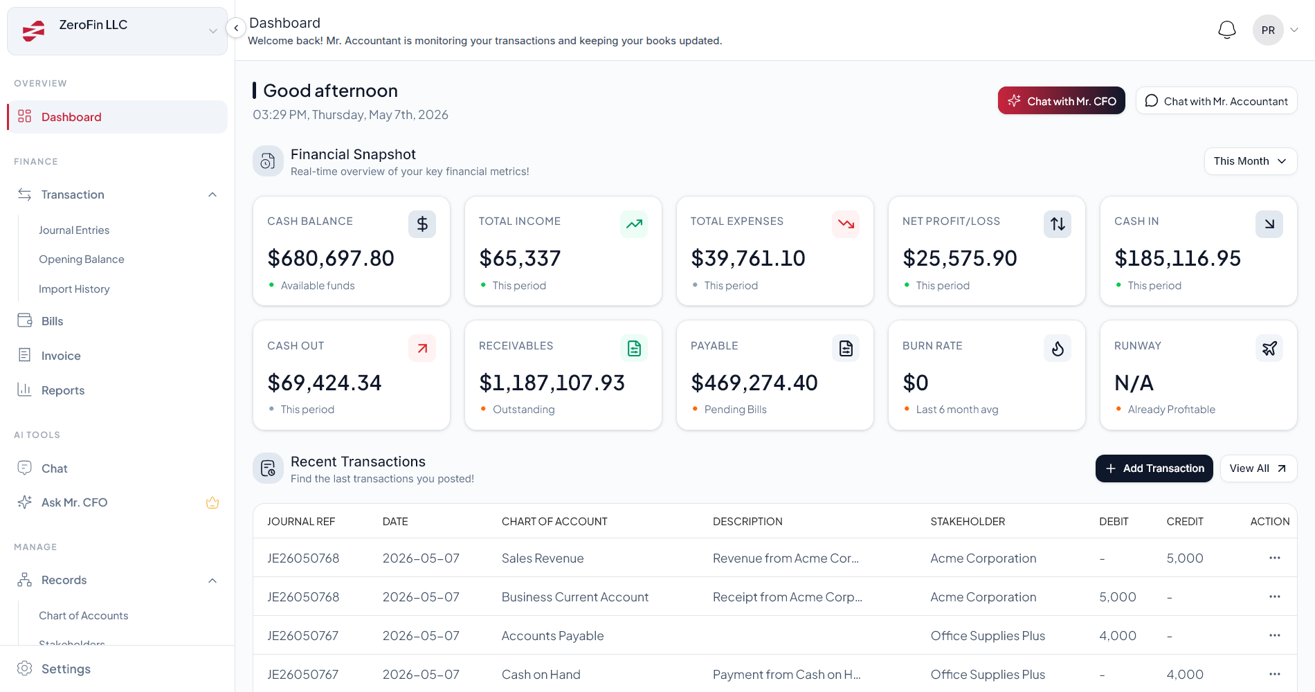Click the ZeroFin LLC logo icon

tap(33, 30)
